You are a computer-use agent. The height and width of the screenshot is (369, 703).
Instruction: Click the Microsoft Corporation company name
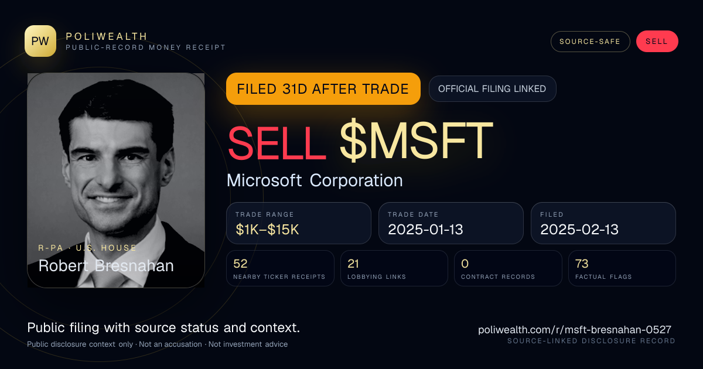tap(315, 180)
